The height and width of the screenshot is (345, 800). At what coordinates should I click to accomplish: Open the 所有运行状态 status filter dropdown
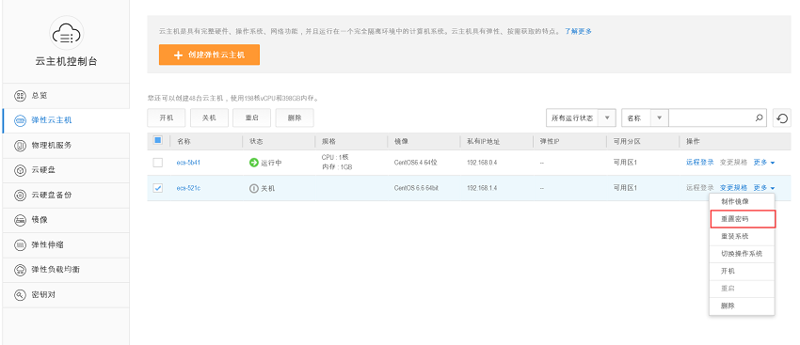[581, 118]
